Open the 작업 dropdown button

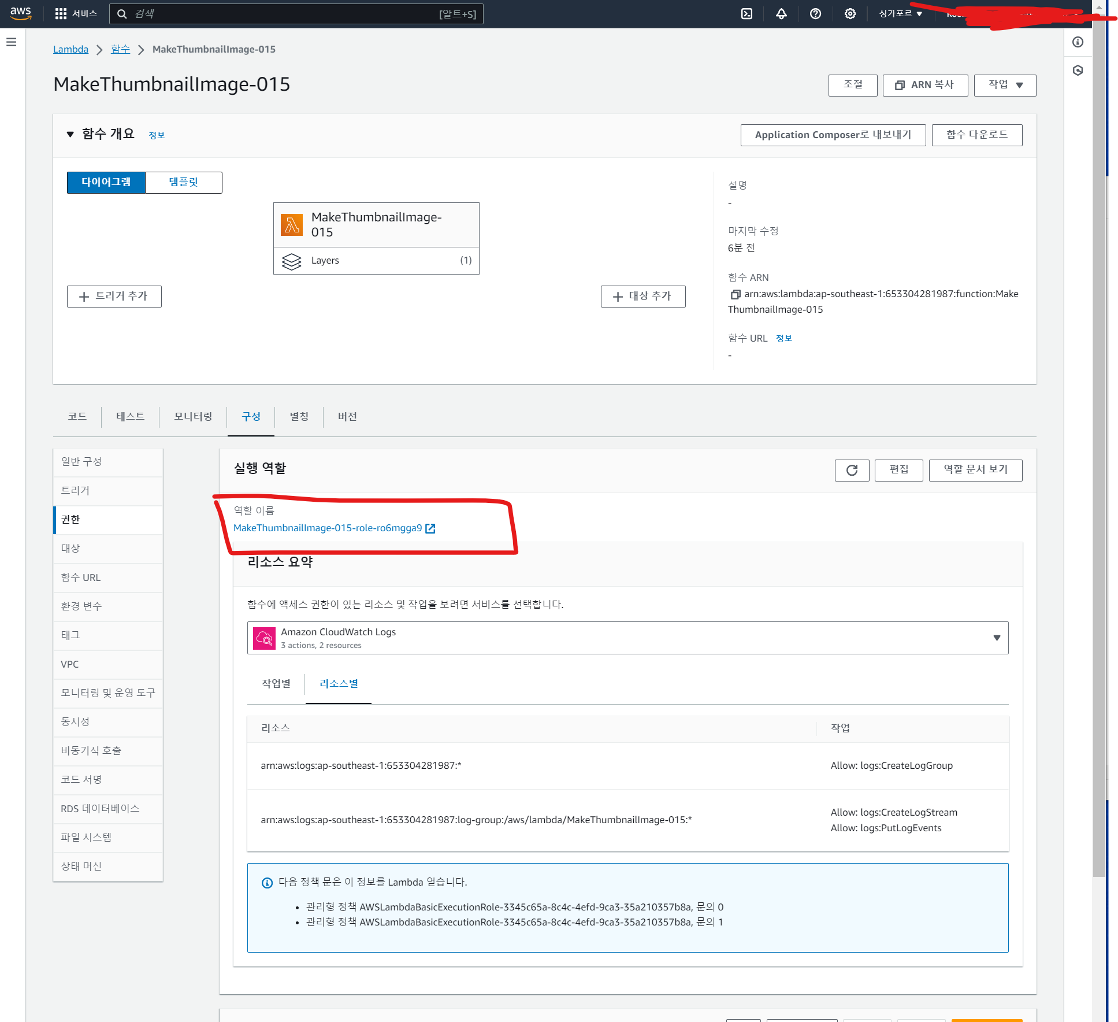(x=1005, y=85)
